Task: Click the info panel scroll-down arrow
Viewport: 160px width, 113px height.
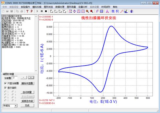Action: 36,71
